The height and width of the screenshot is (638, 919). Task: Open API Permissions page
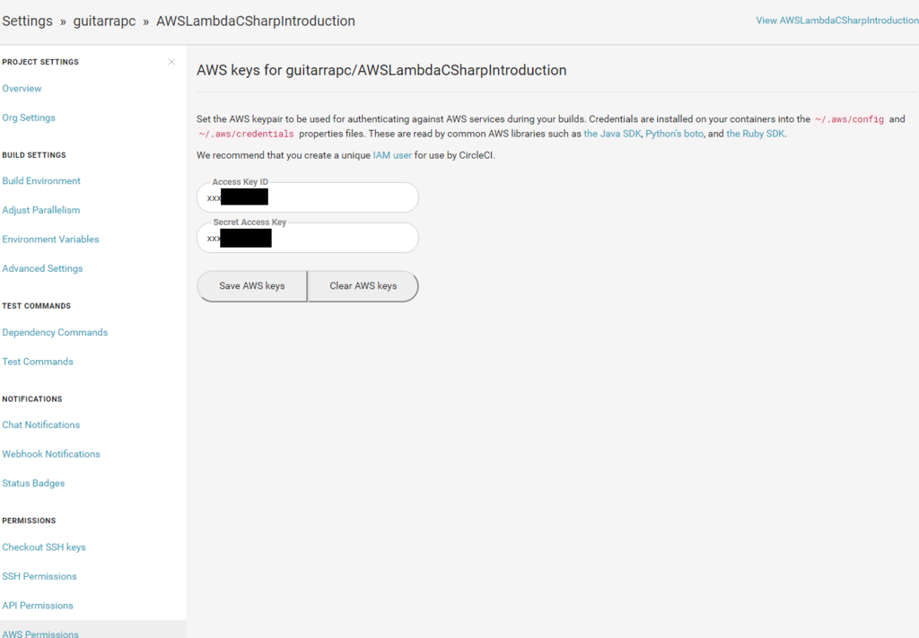38,606
